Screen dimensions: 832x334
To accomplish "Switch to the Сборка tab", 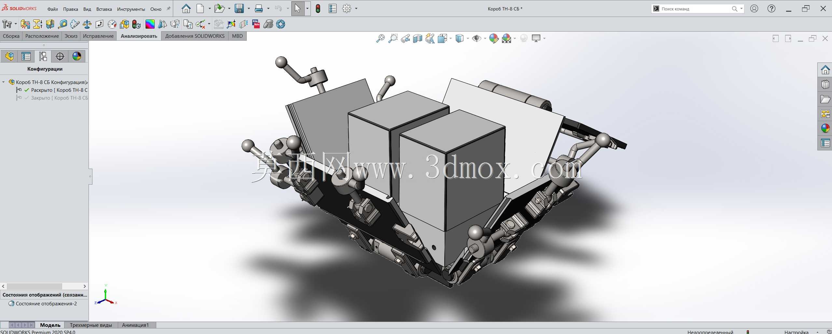I will (x=11, y=36).
